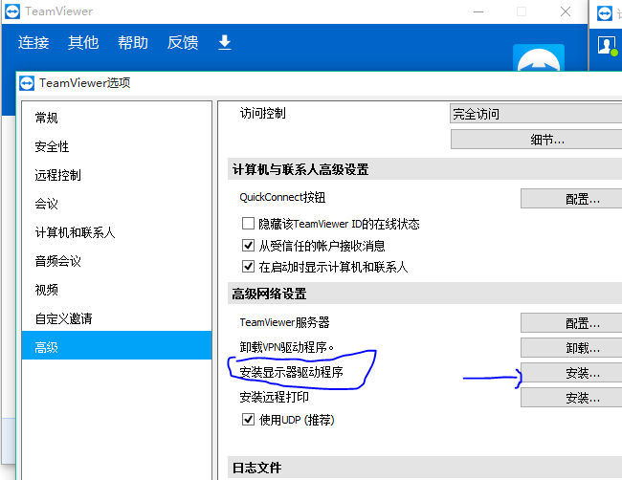Click the 安装显示器驱动程序 label
Screen dimensions: 622x480
[x=291, y=372]
